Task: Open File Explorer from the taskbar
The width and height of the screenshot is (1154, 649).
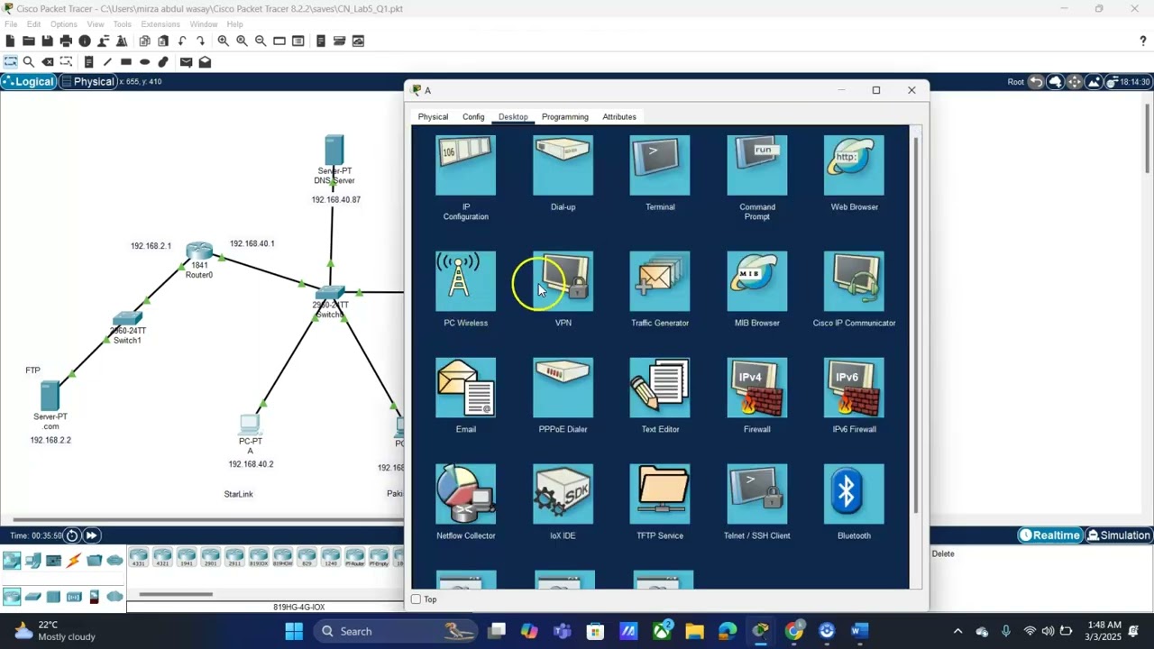Action: point(694,631)
